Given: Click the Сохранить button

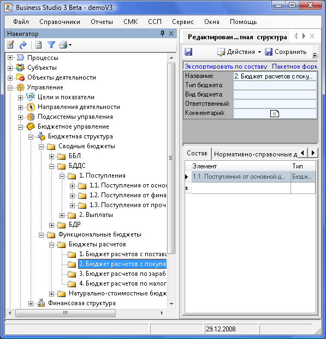Looking at the screenshot, I should pos(286,52).
